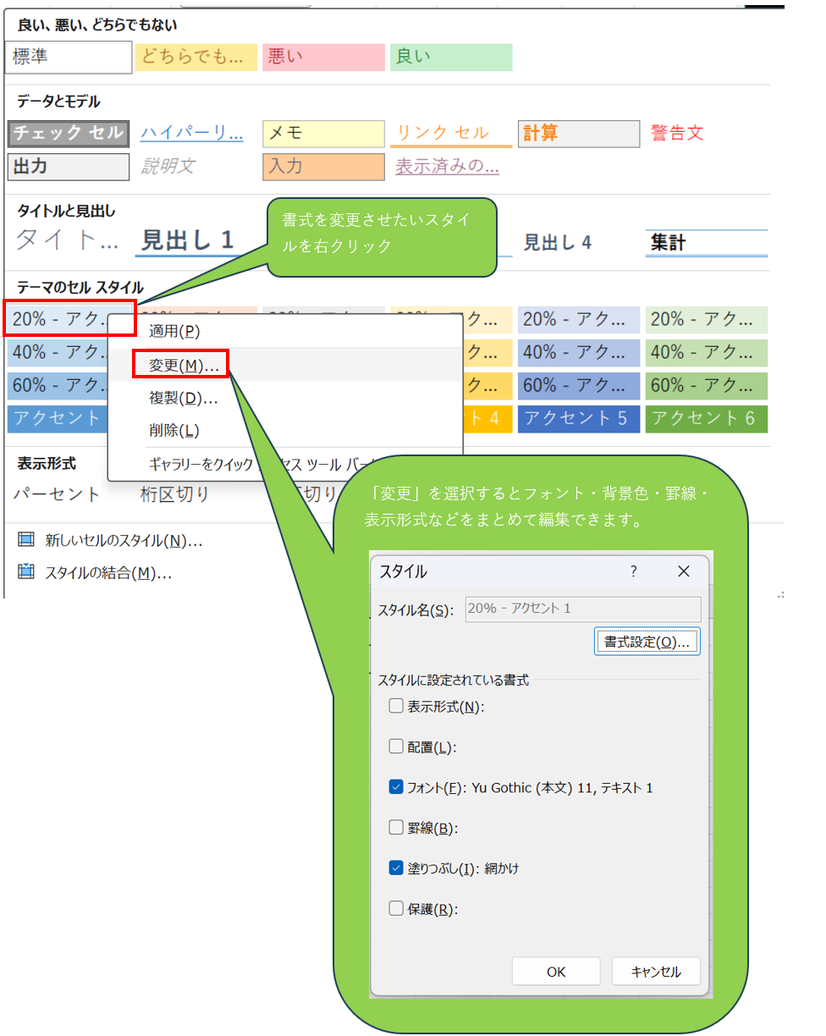The image size is (826, 1036).
Task: Select 削除(L) in the context menu
Action: (174, 431)
